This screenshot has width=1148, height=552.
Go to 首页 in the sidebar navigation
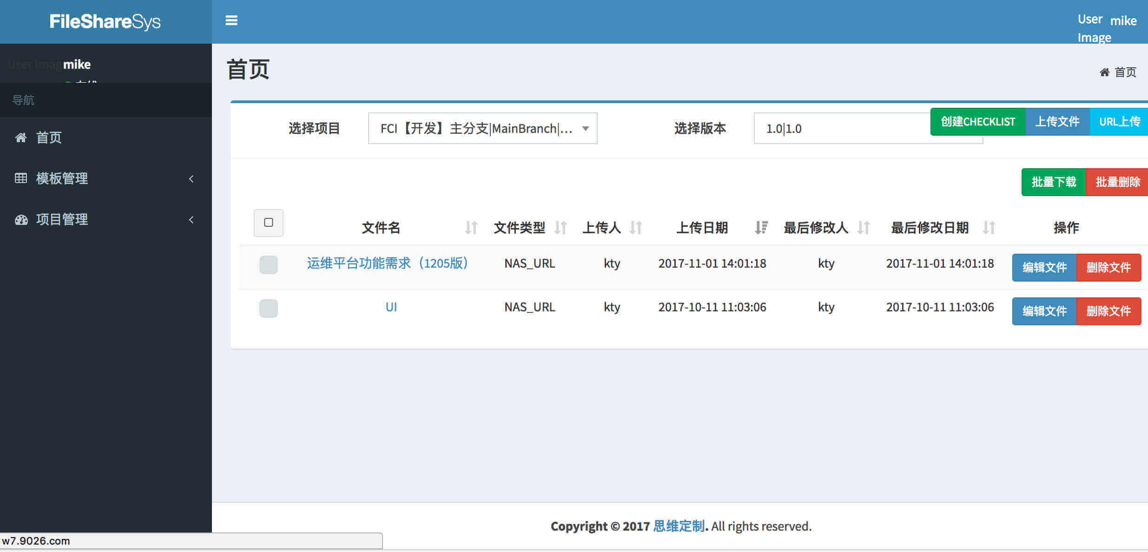pos(49,138)
